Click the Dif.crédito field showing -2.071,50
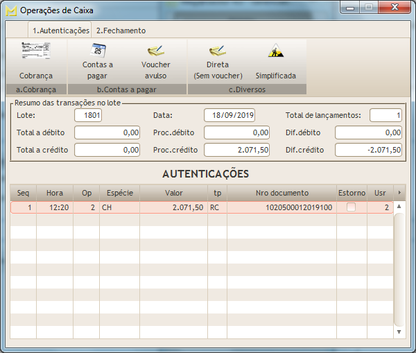 coord(368,150)
